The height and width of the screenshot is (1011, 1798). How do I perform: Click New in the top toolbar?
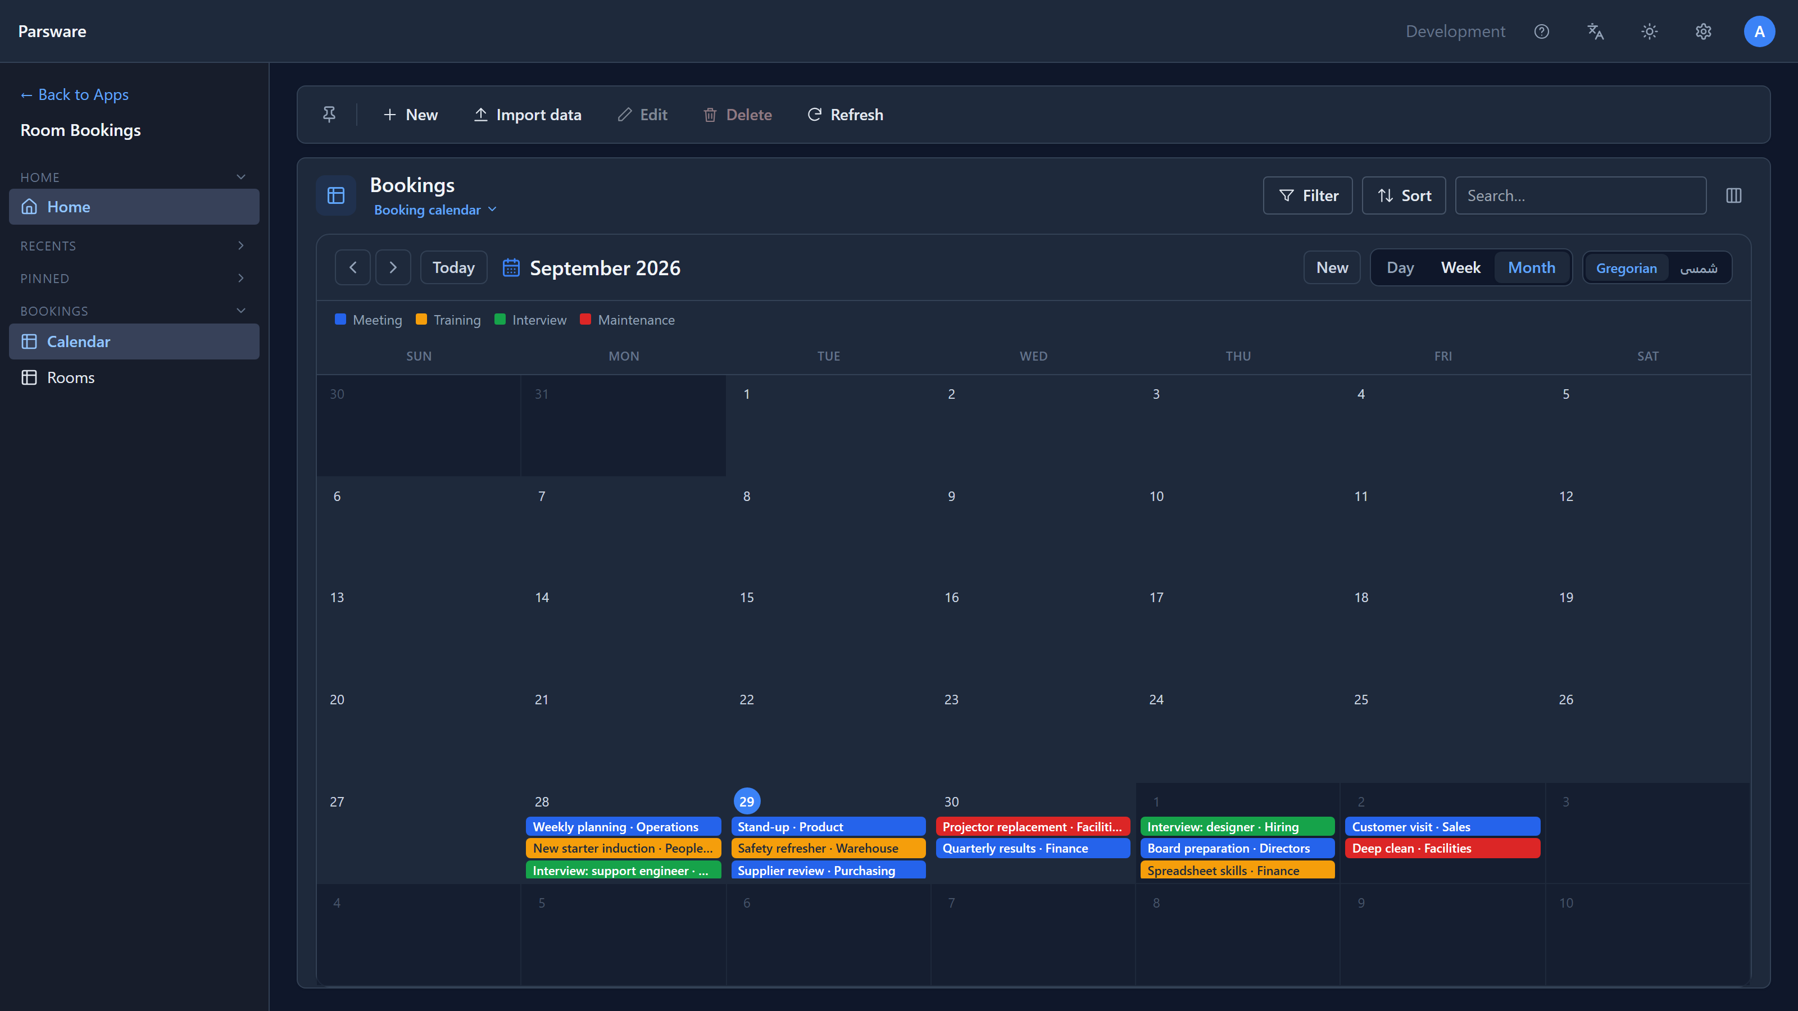(x=410, y=115)
